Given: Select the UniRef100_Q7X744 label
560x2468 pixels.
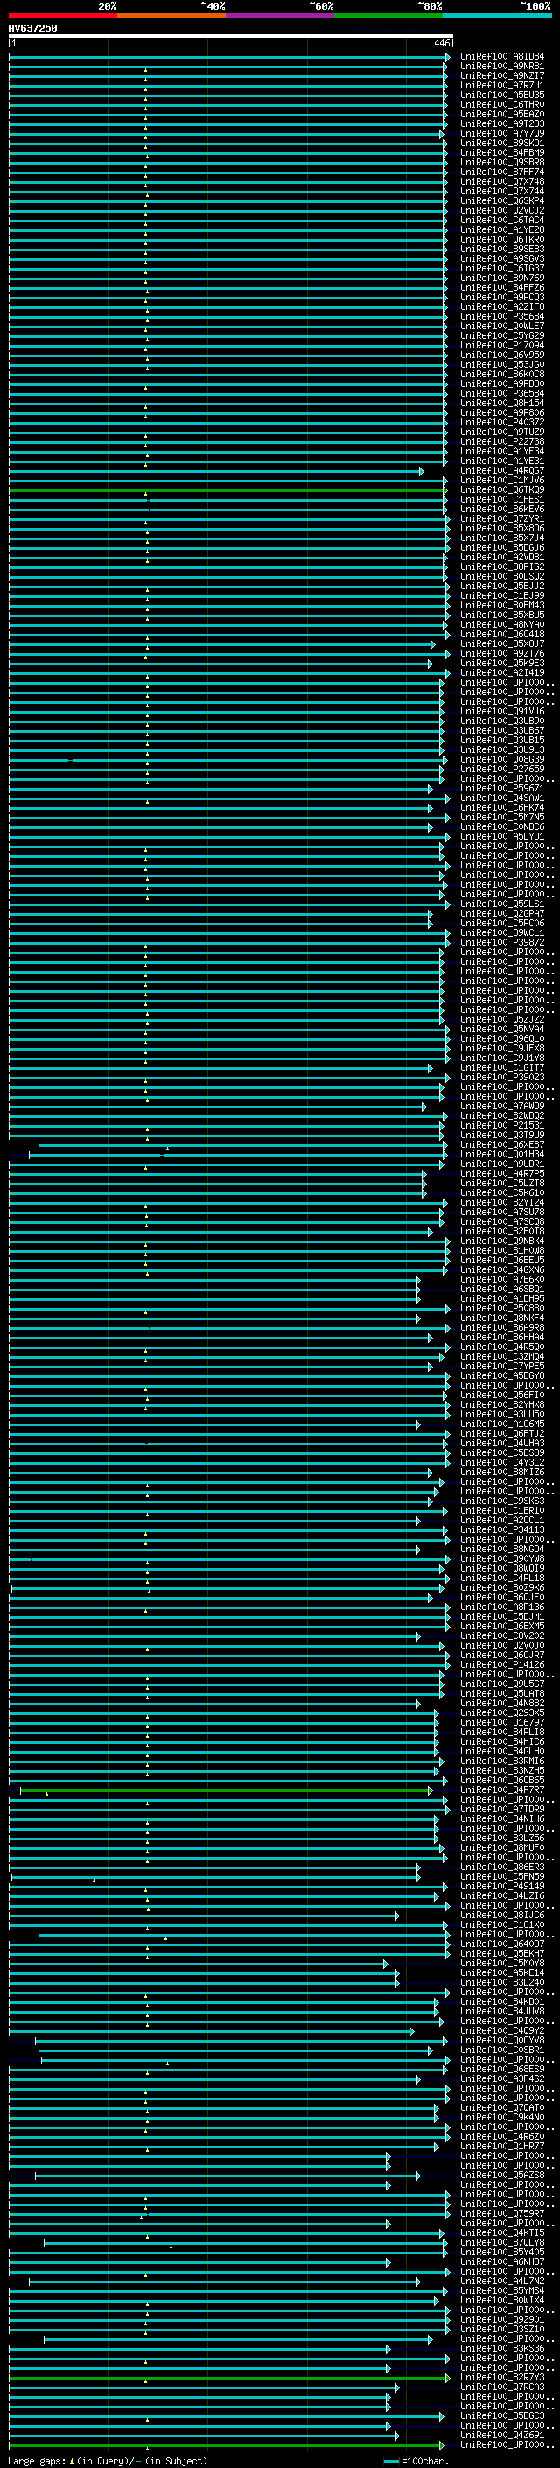Looking at the screenshot, I should coord(501,192).
